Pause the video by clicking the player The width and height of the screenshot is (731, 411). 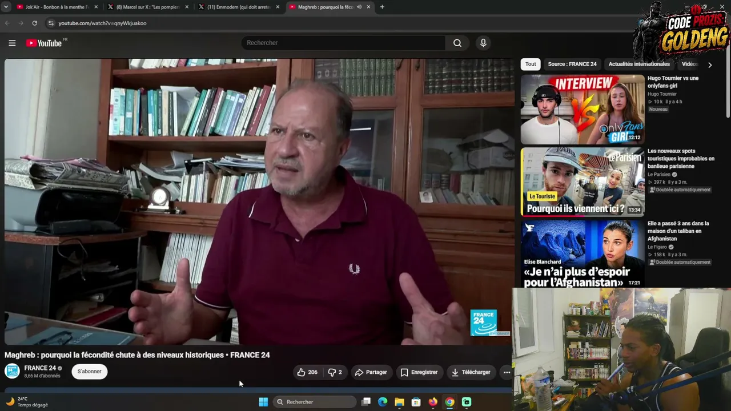pyautogui.click(x=259, y=202)
